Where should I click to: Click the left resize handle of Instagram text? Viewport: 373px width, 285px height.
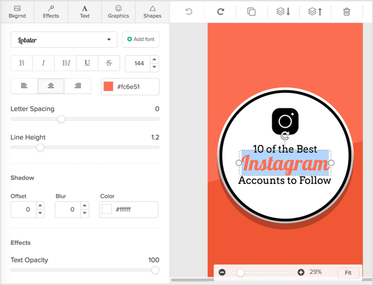click(239, 163)
